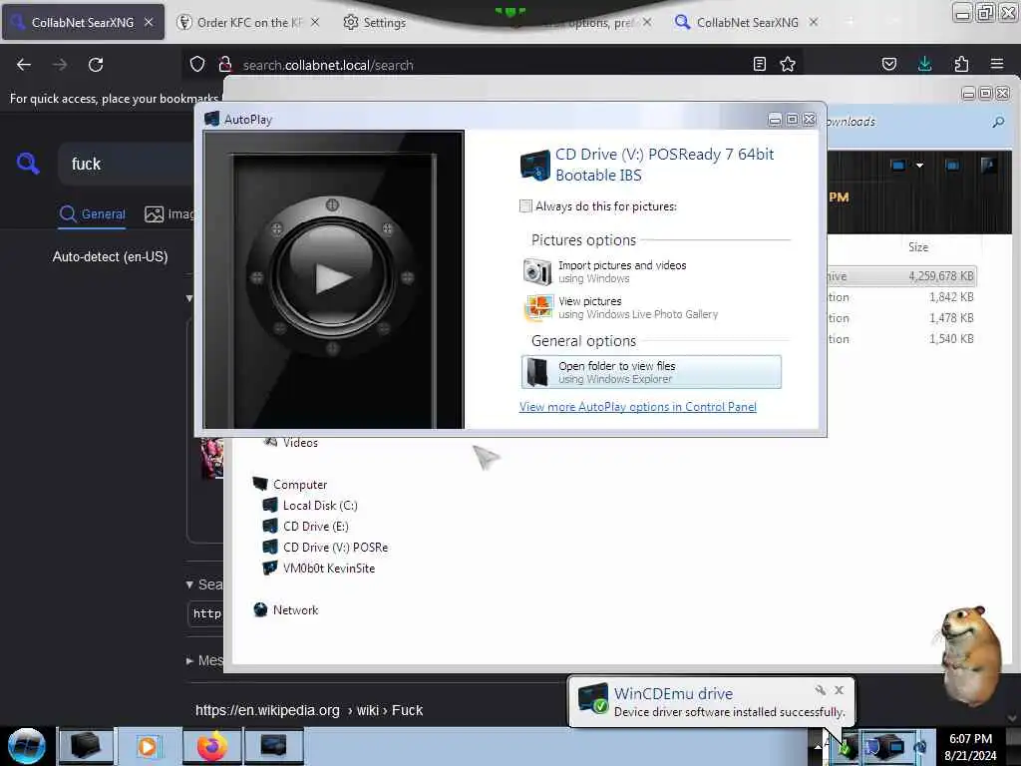Click the big play button in AutoPlay preview
1021x766 pixels.
(x=332, y=277)
